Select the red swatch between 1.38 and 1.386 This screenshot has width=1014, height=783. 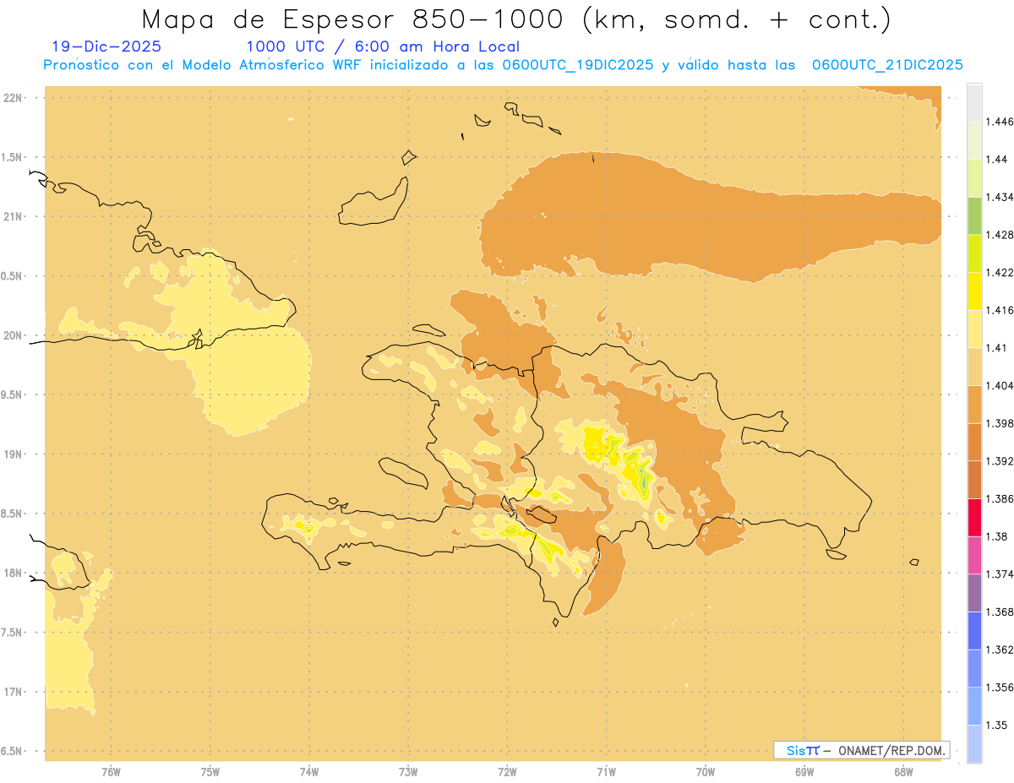pos(974,518)
